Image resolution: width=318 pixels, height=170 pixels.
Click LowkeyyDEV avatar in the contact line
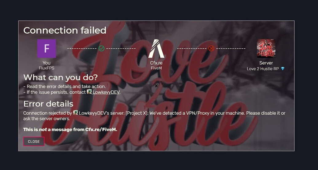click(x=89, y=92)
